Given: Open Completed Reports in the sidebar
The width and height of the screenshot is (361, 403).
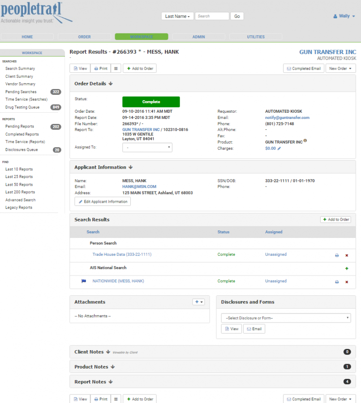Looking at the screenshot, I should tap(22, 134).
